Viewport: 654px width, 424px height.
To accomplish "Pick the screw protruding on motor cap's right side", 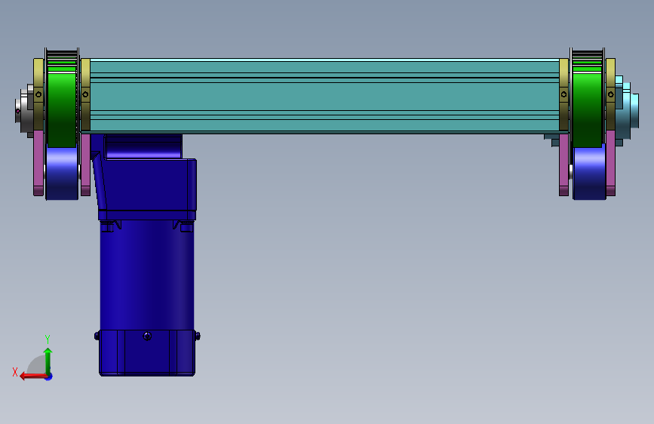I will click(198, 336).
